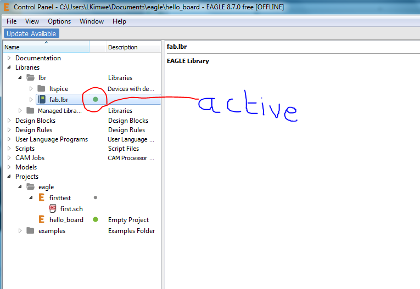Expand the CAM Jobs node

point(9,157)
